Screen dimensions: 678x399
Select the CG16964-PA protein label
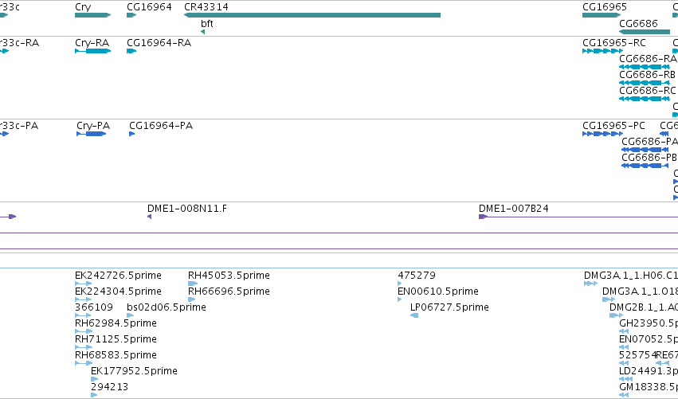coord(161,126)
